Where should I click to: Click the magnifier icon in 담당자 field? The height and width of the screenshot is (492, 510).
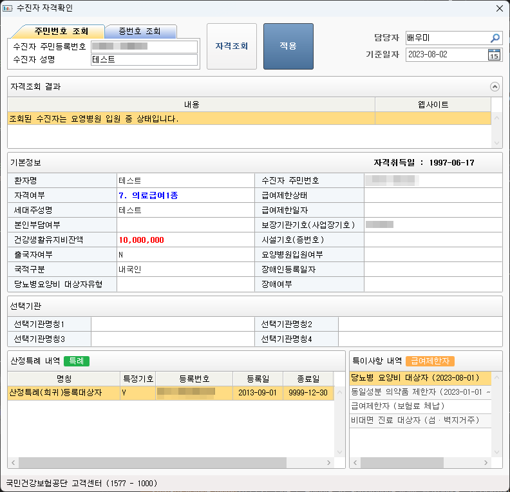pos(495,38)
